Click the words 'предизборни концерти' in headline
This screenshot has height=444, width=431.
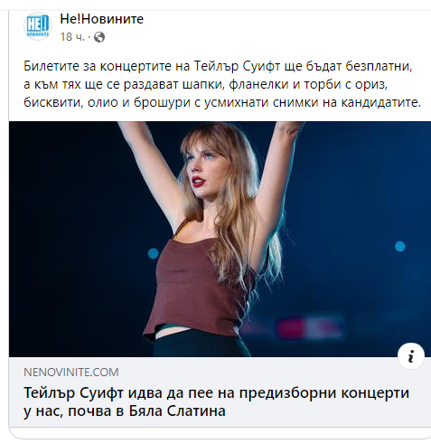coord(324,393)
